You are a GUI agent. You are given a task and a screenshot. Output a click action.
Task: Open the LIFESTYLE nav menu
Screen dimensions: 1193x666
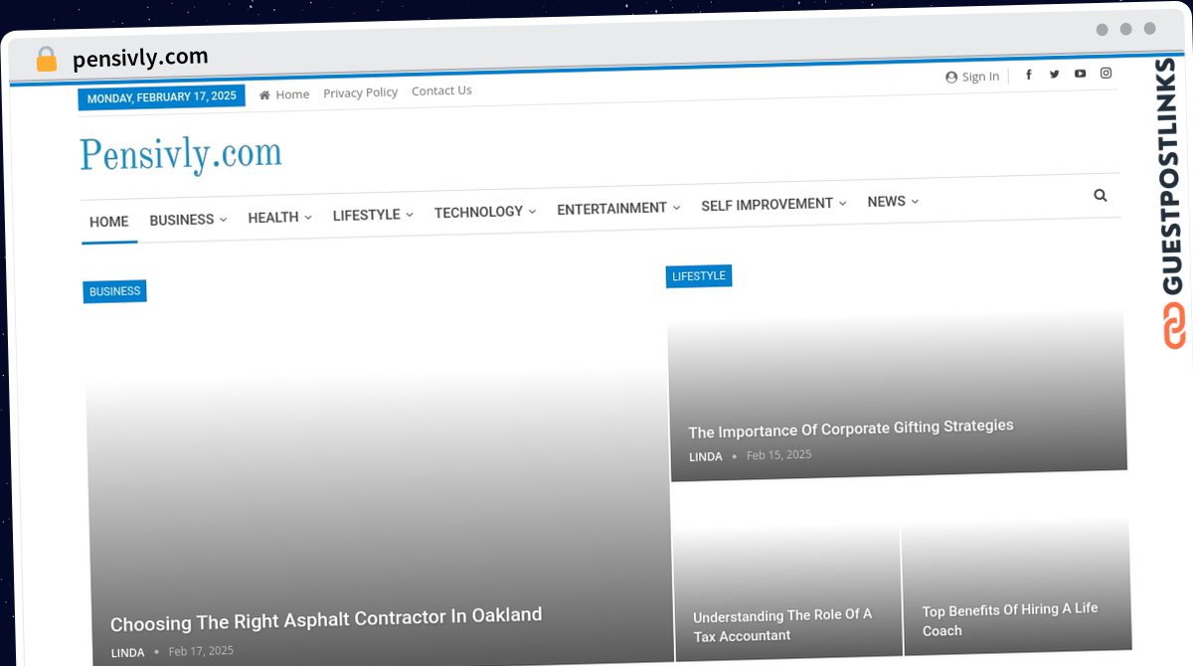pos(366,215)
